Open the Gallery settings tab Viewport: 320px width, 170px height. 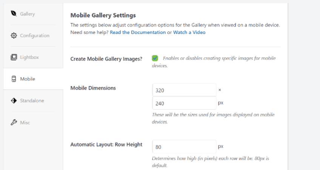(27, 14)
